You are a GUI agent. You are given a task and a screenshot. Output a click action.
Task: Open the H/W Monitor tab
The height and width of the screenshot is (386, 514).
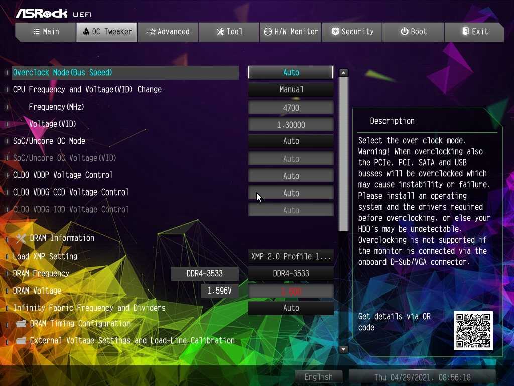pyautogui.click(x=291, y=32)
